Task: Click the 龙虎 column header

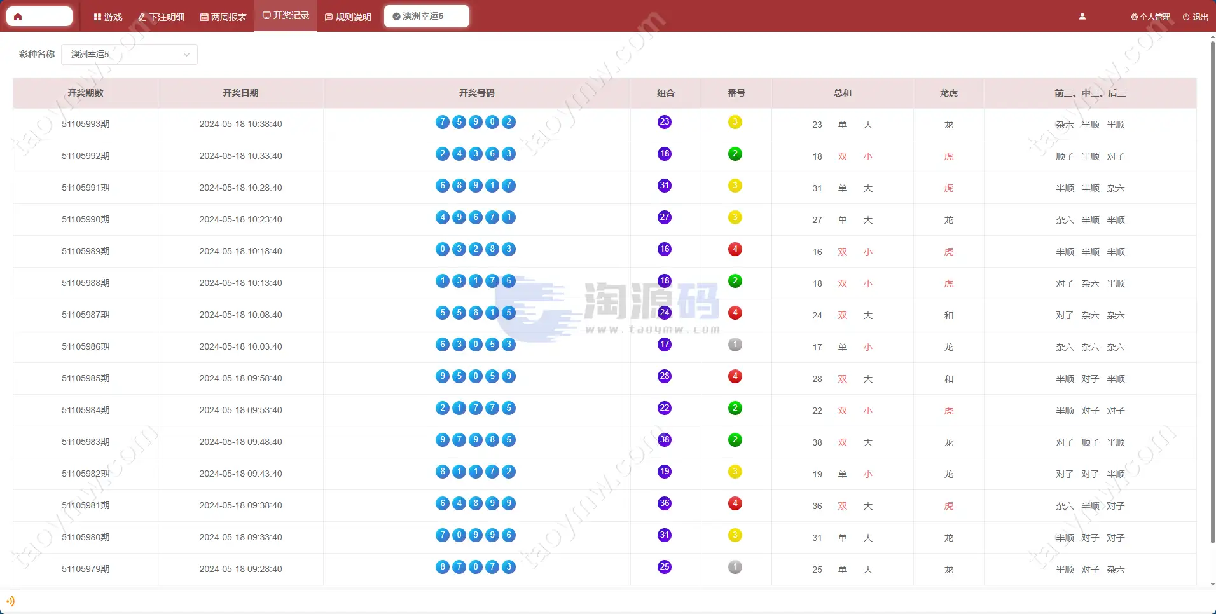Action: [949, 93]
